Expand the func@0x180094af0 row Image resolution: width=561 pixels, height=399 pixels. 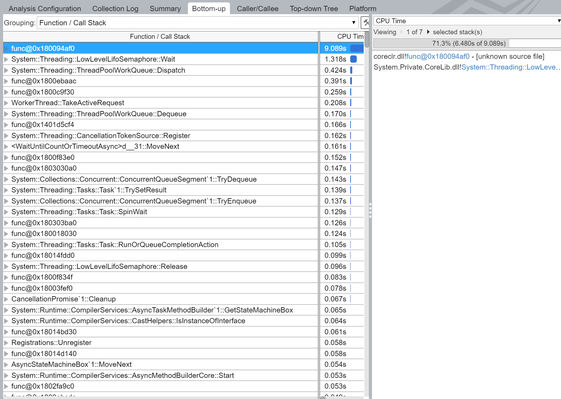click(6, 48)
